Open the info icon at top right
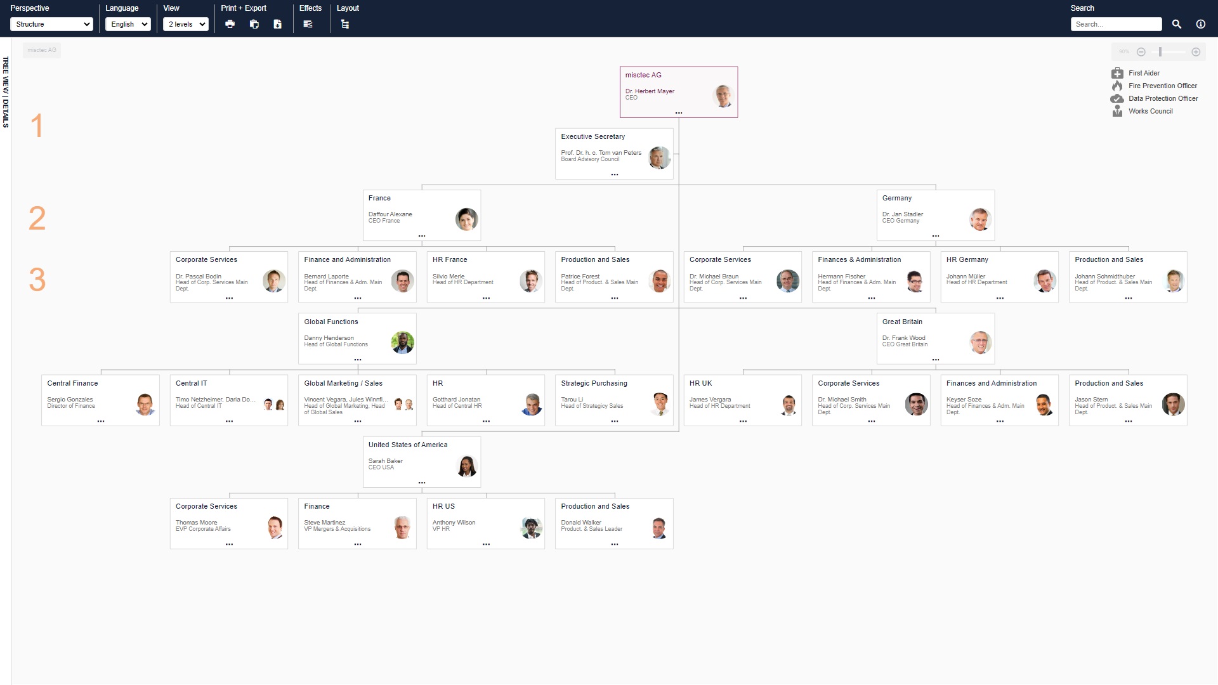 [x=1200, y=23]
